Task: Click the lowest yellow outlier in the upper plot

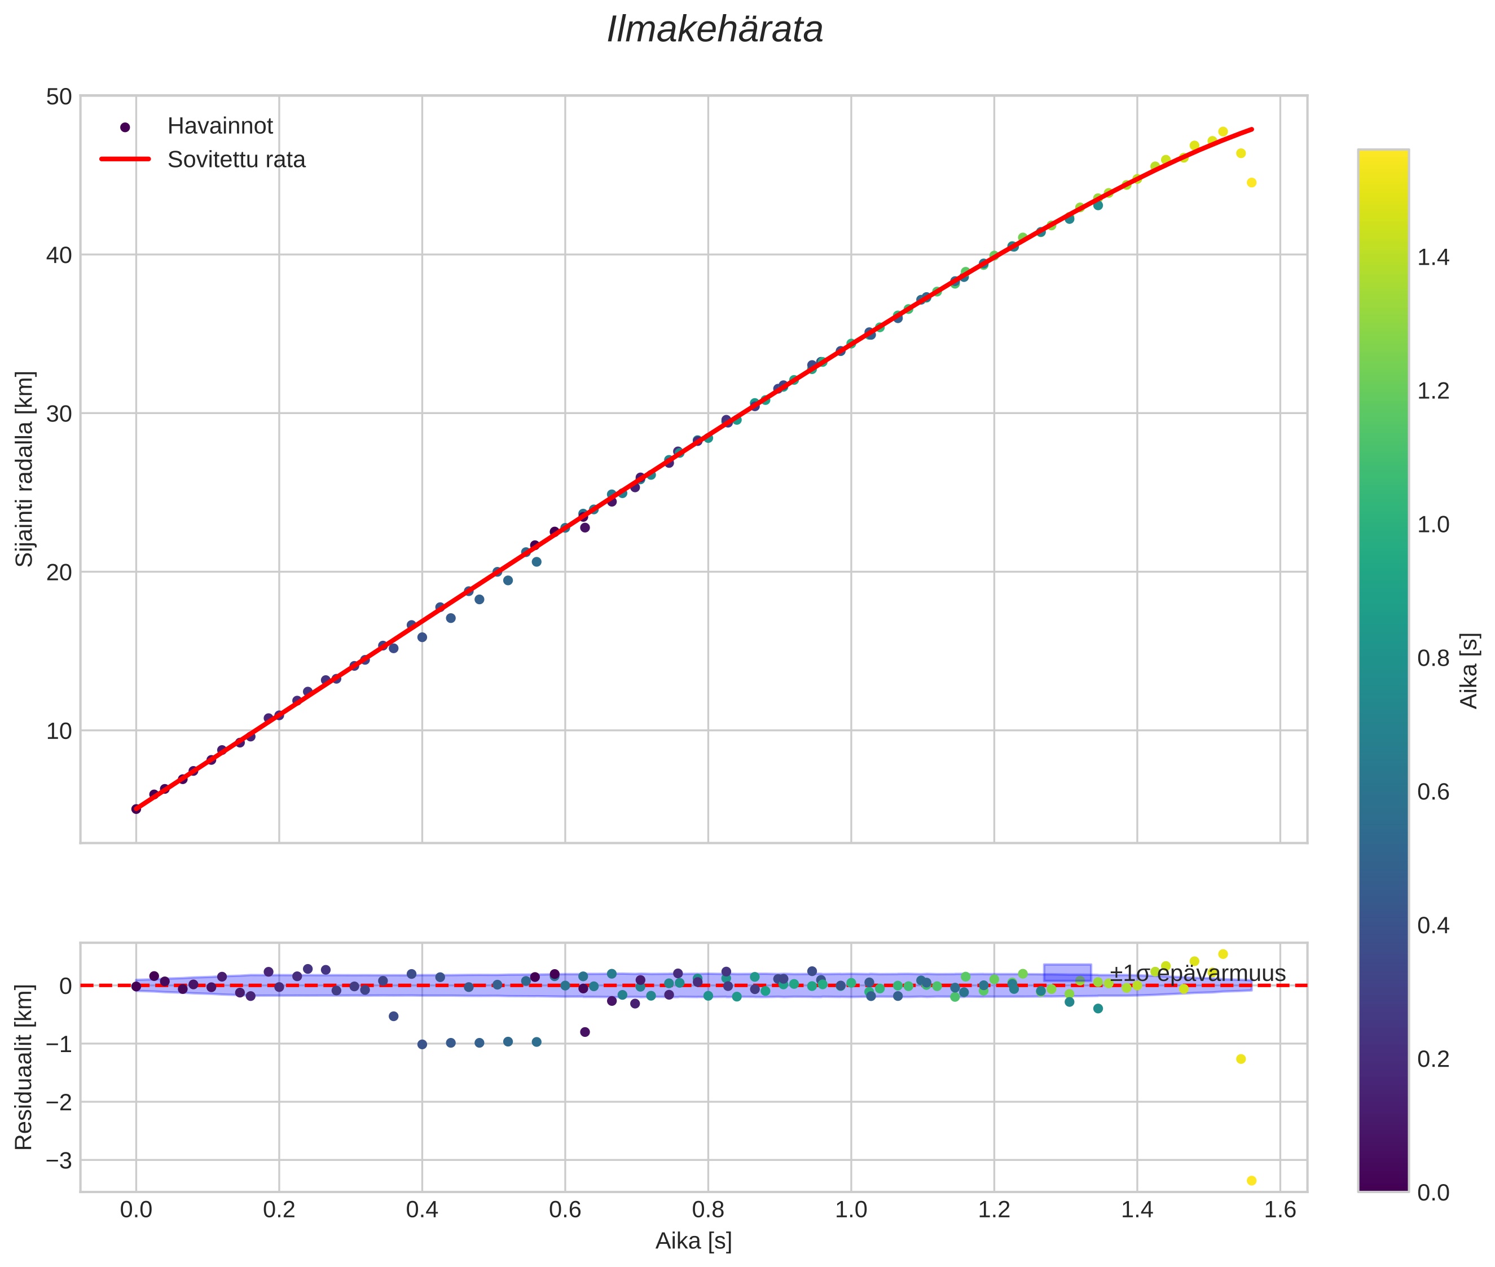Action: click(x=1251, y=182)
